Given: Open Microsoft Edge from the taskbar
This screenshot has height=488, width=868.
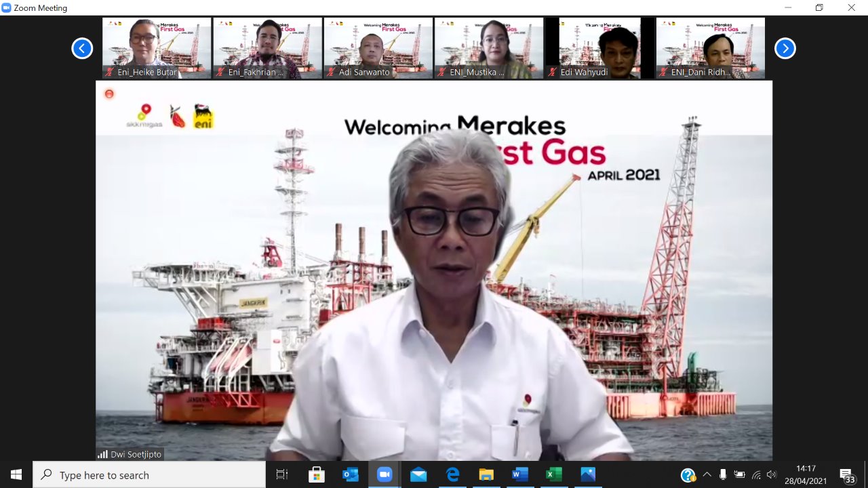Looking at the screenshot, I should pos(452,474).
